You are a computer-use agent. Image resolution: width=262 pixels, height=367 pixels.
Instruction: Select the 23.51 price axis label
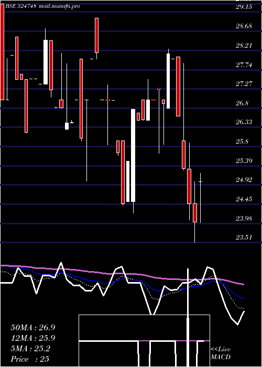tap(244, 238)
